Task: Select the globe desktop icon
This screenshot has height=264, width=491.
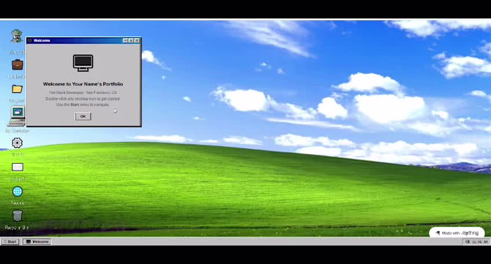Action: (x=17, y=192)
